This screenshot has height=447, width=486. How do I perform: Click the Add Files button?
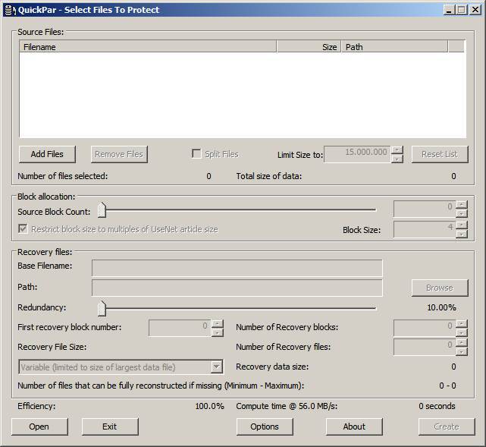47,154
